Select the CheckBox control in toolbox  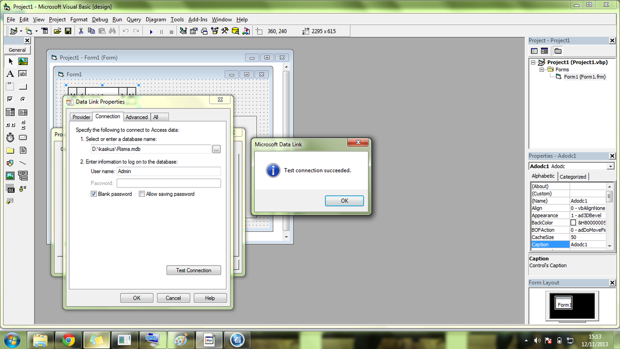pos(10,99)
